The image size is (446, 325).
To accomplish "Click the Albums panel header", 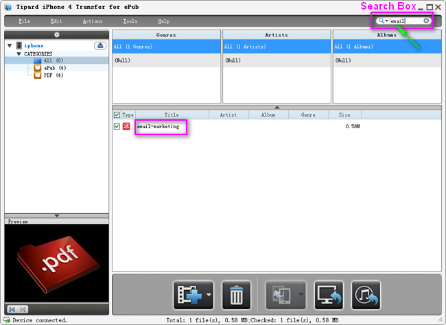I will [x=387, y=35].
